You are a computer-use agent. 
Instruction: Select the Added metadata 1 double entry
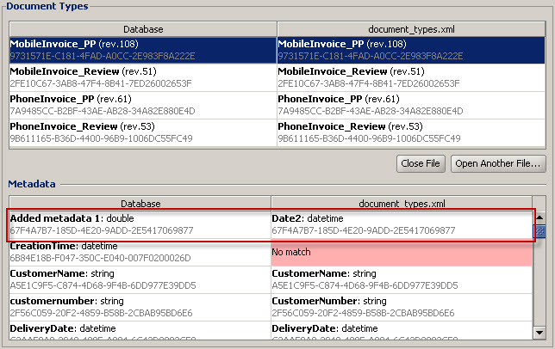coord(138,224)
